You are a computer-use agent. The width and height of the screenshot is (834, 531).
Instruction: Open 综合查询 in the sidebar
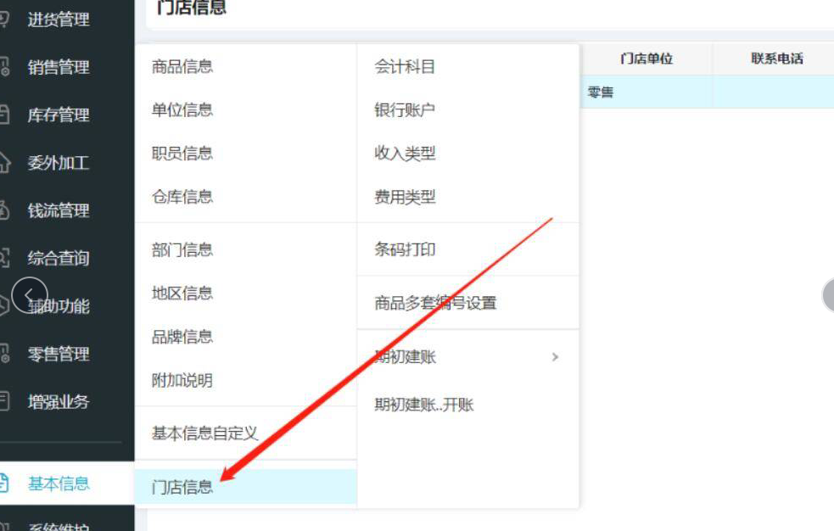pyautogui.click(x=58, y=258)
